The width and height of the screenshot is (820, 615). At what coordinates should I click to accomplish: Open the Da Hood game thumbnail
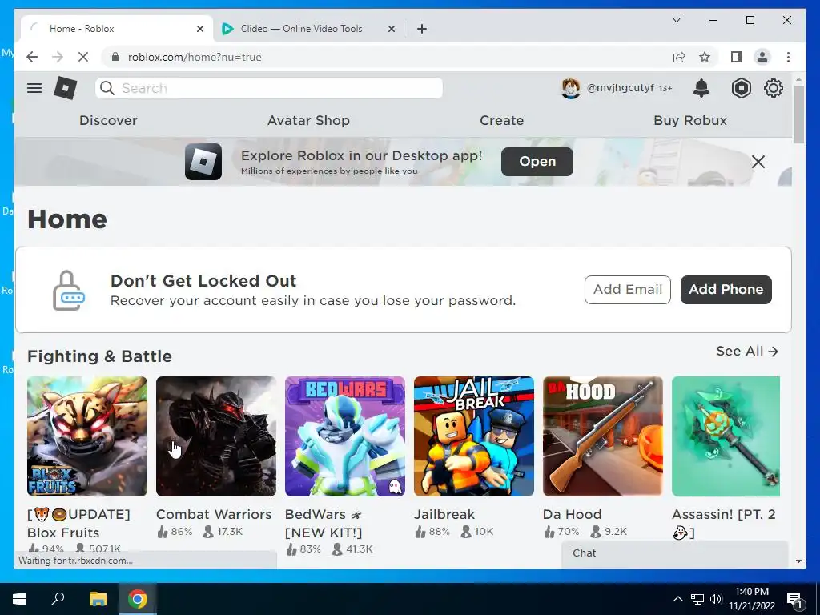(603, 436)
